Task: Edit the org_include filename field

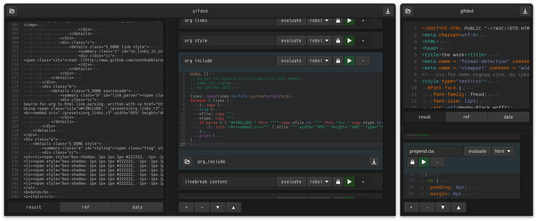Action: click(281, 162)
